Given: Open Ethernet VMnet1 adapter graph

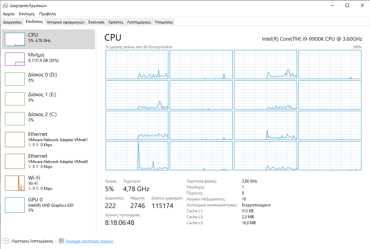Looking at the screenshot, I should [15, 140].
